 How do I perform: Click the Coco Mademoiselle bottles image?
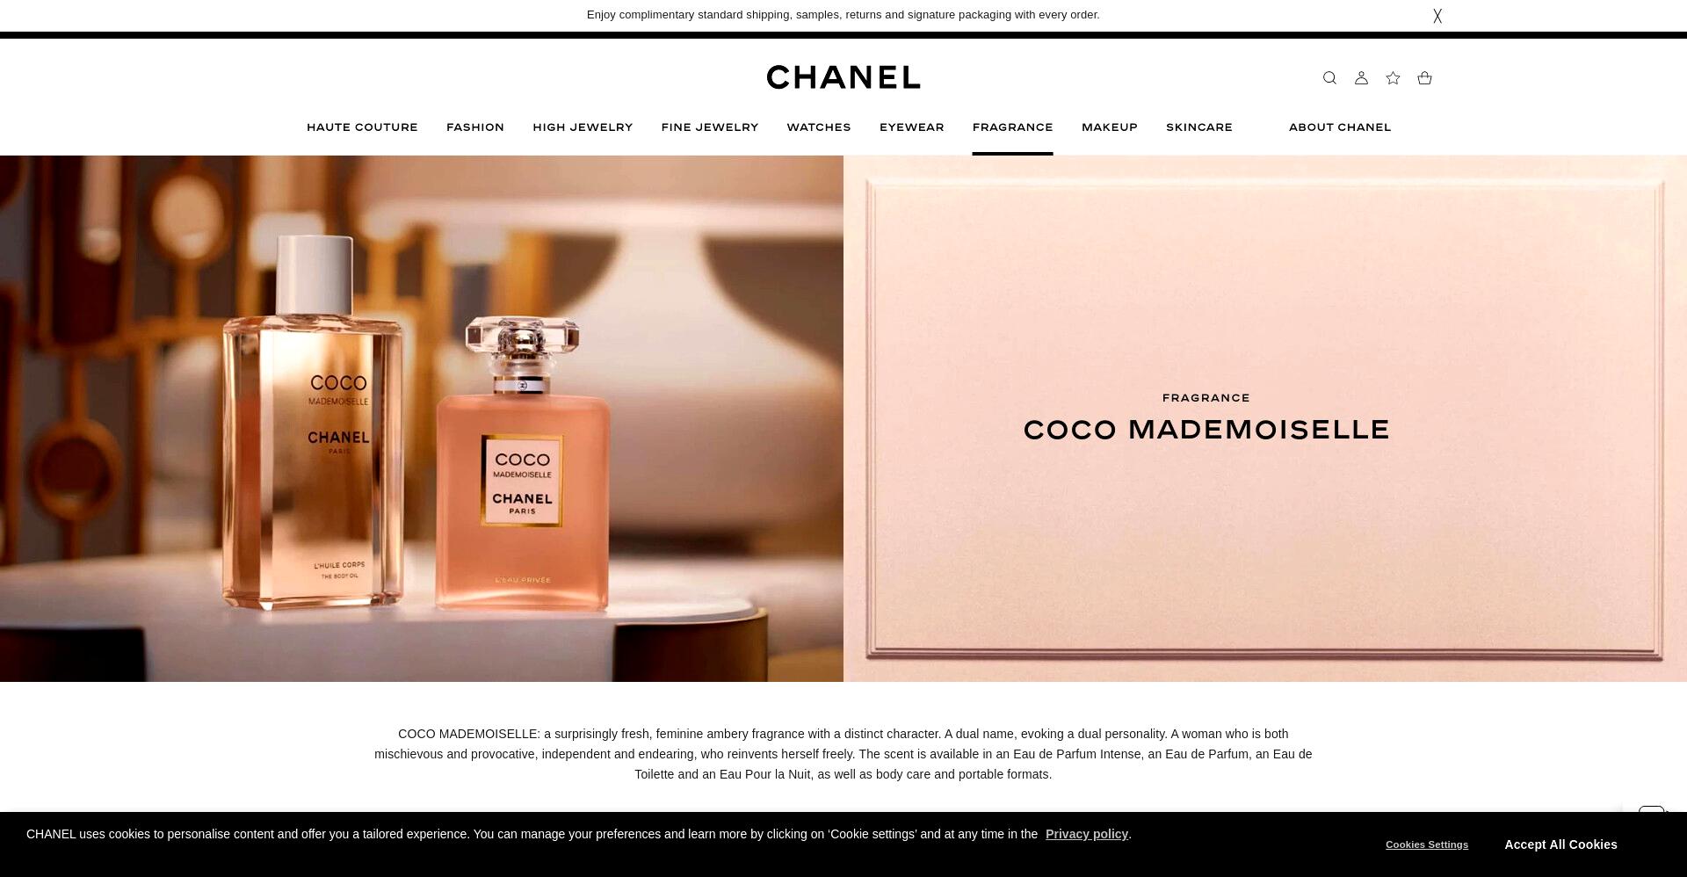(422, 418)
